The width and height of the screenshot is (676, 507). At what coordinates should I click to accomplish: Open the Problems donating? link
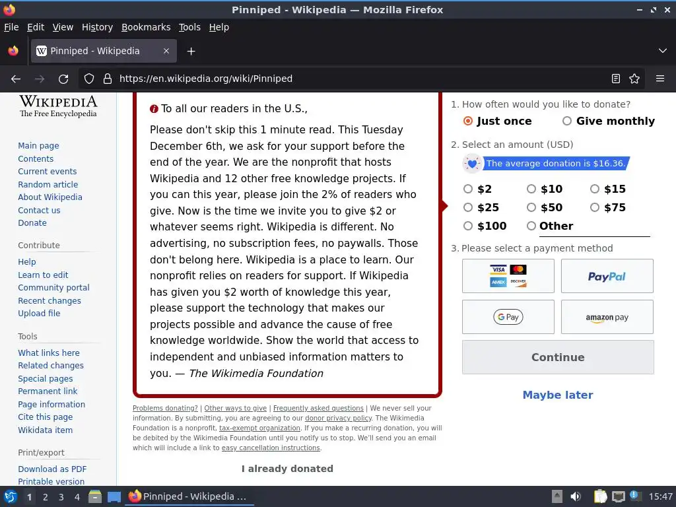click(165, 408)
